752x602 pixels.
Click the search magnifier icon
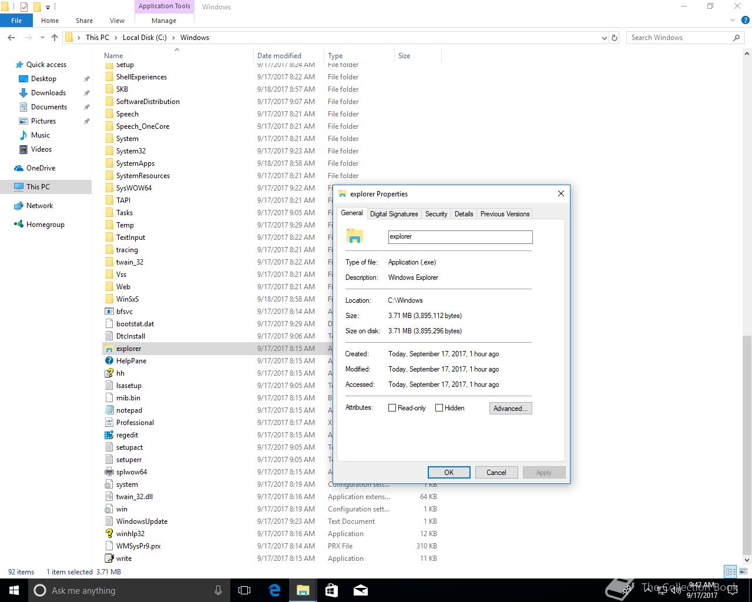736,38
